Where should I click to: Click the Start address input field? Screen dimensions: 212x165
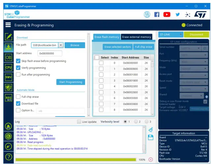[x=50, y=53]
